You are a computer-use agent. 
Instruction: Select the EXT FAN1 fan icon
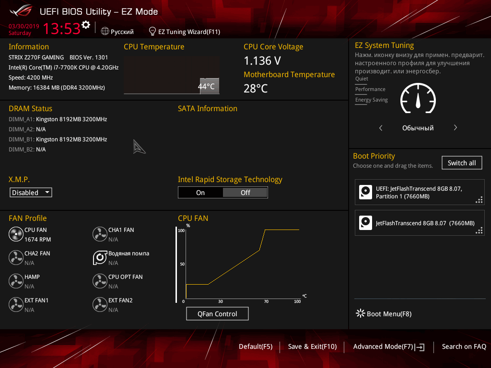tap(16, 304)
